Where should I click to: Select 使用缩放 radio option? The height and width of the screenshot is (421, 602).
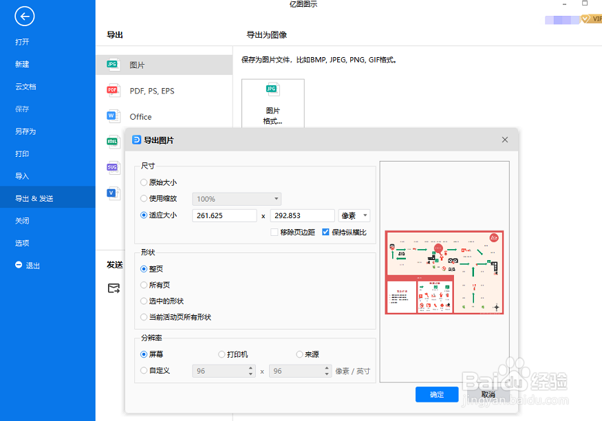144,198
